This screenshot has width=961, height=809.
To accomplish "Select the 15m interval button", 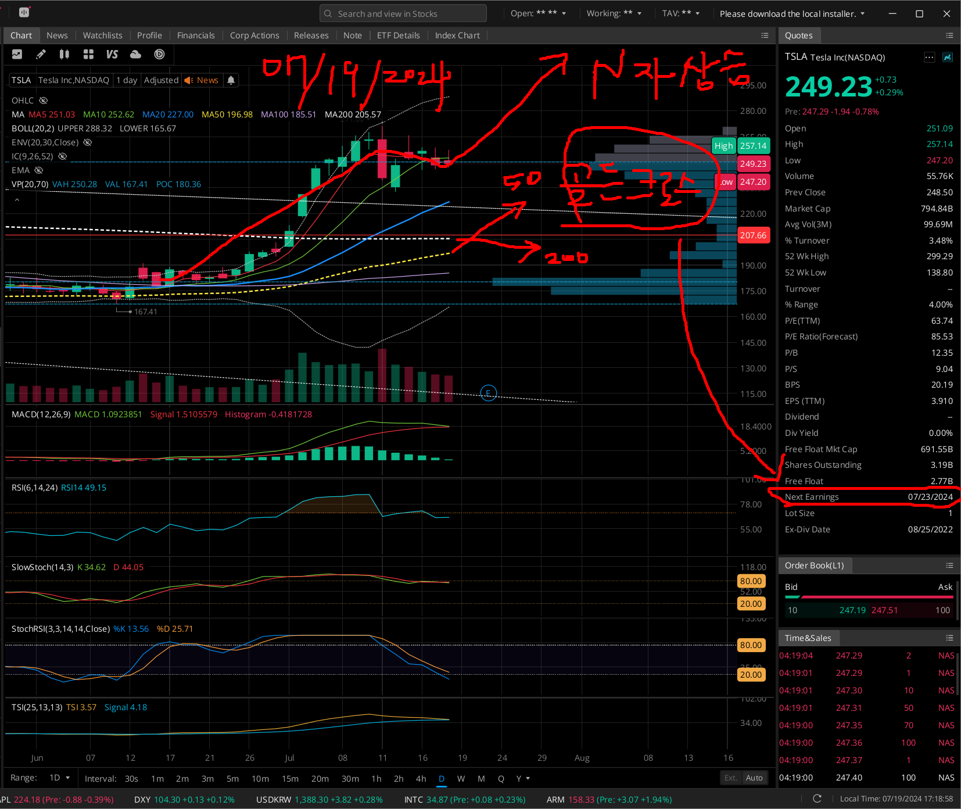I will pyautogui.click(x=290, y=779).
